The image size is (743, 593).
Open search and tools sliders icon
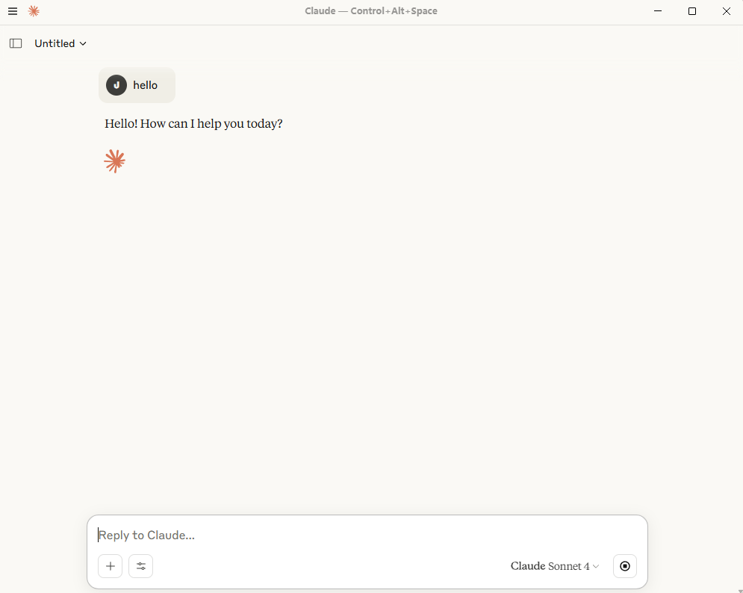140,566
